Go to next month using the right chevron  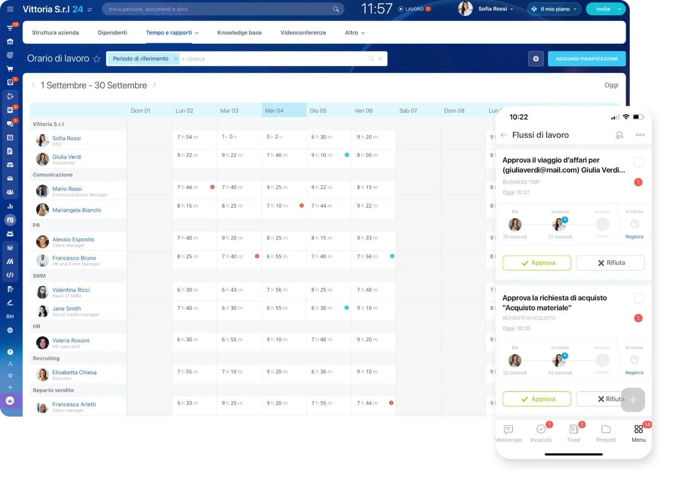154,85
